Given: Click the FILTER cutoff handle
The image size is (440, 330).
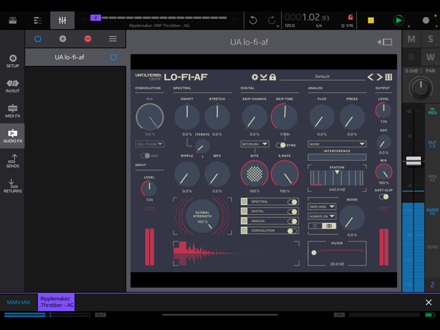Looking at the screenshot, I should point(314,253).
